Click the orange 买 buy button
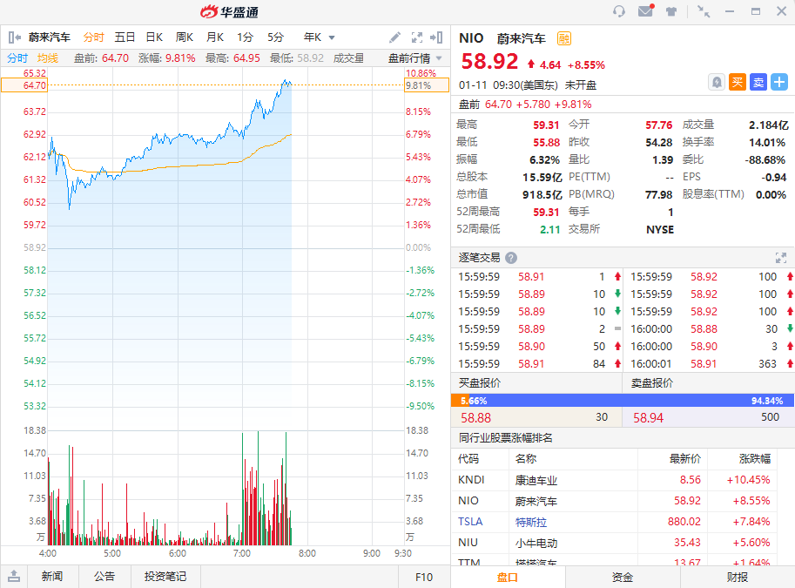This screenshot has width=795, height=588. 738,82
